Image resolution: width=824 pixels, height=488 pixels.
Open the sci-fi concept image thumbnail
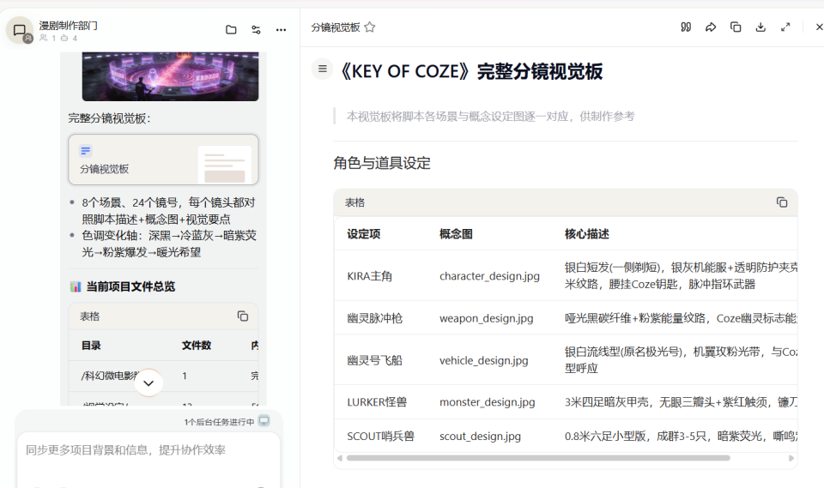(x=170, y=76)
